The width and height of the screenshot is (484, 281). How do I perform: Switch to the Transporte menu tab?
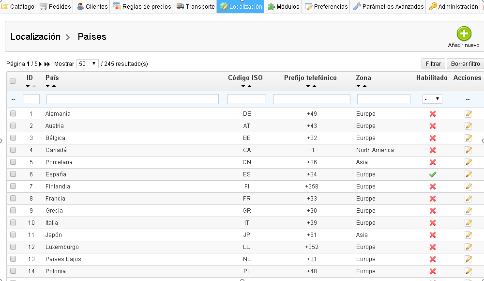tap(196, 7)
